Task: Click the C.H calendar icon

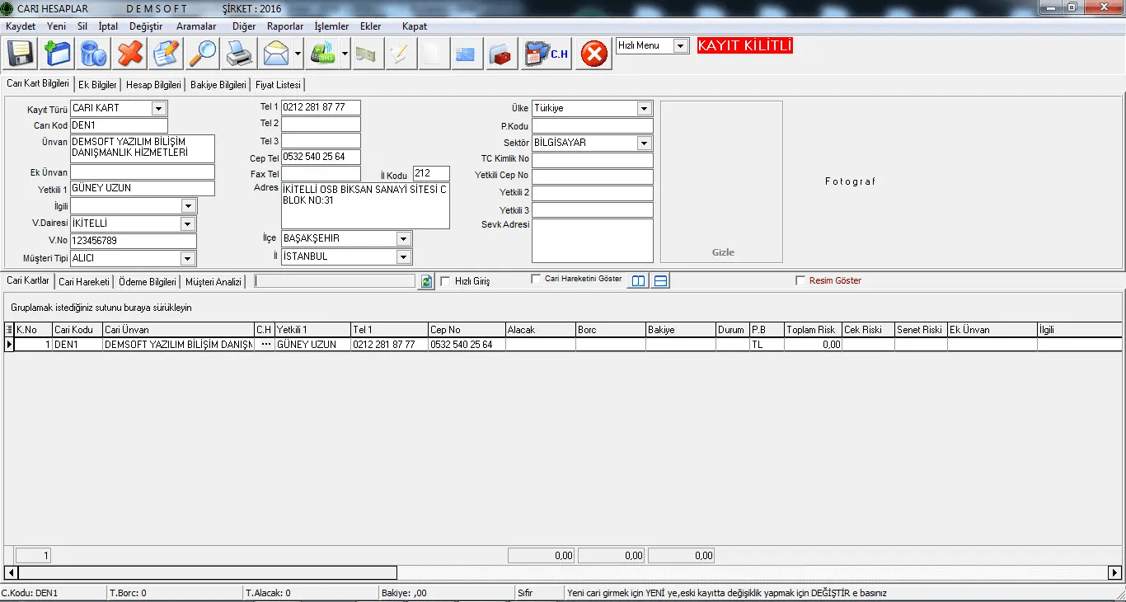Action: click(547, 54)
